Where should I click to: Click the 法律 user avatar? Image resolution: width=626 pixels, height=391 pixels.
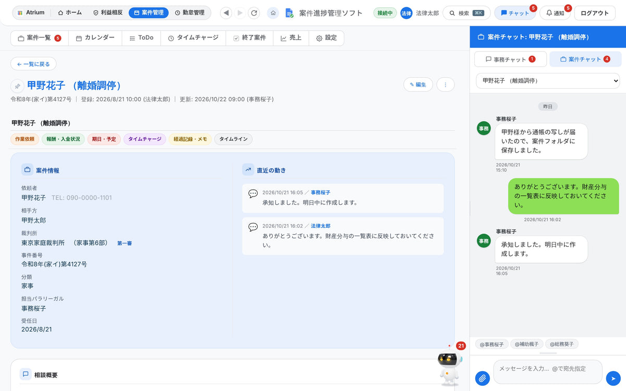tap(406, 13)
